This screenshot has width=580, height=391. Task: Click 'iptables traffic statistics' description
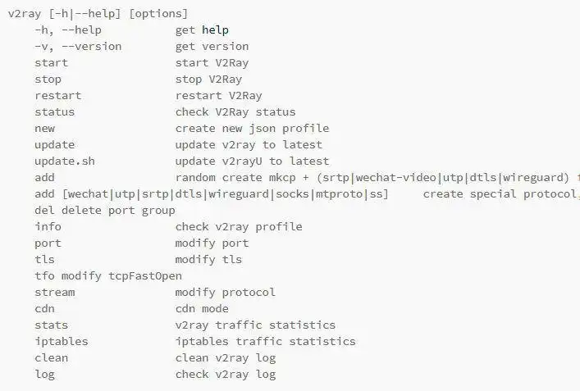point(265,342)
